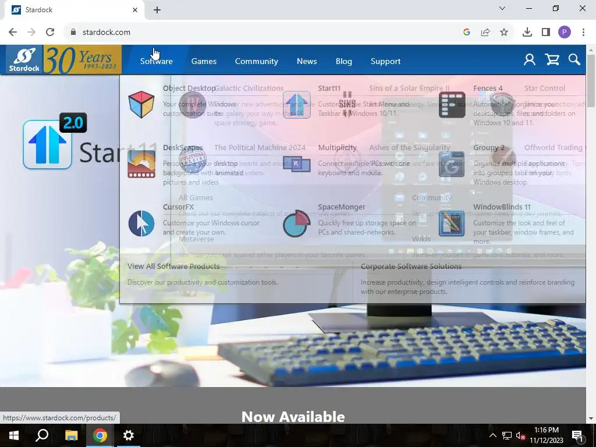Open the Software menu
The height and width of the screenshot is (447, 596).
[156, 61]
